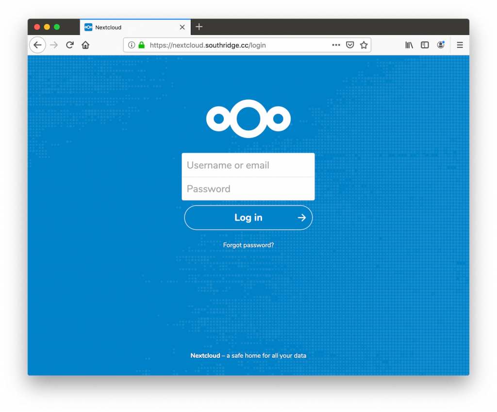Bookmark this page with the star icon
497x412 pixels.
[364, 45]
